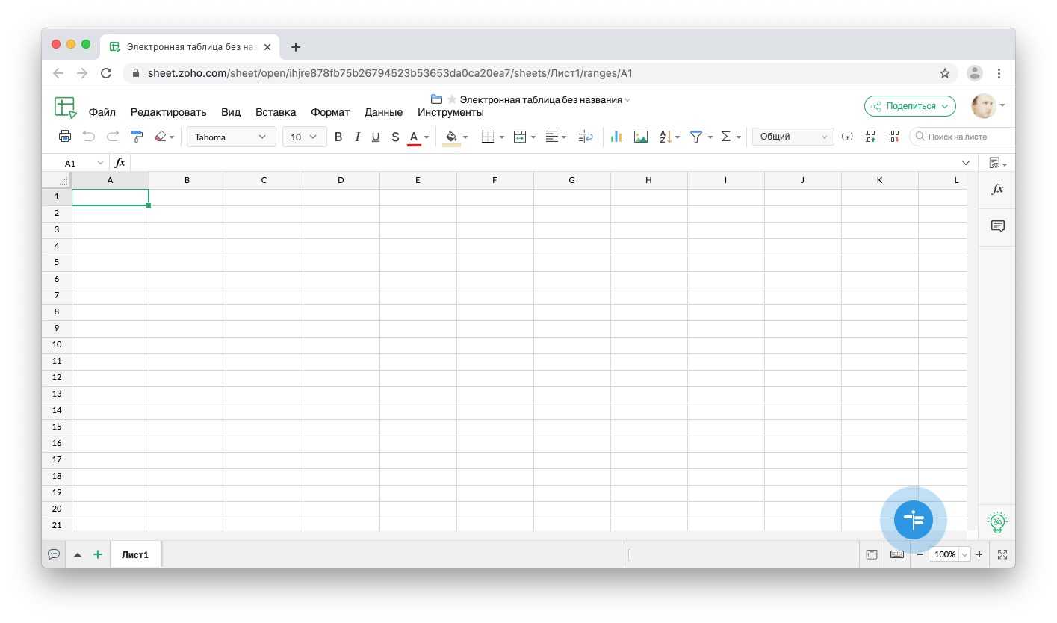Toggle italic formatting
Image resolution: width=1057 pixels, height=623 pixels.
[357, 137]
